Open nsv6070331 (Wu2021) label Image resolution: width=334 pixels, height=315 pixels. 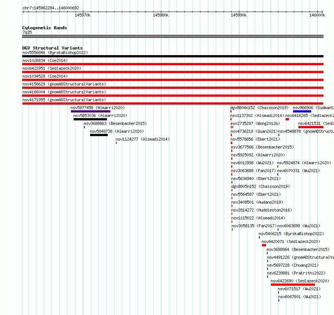tap(298, 171)
